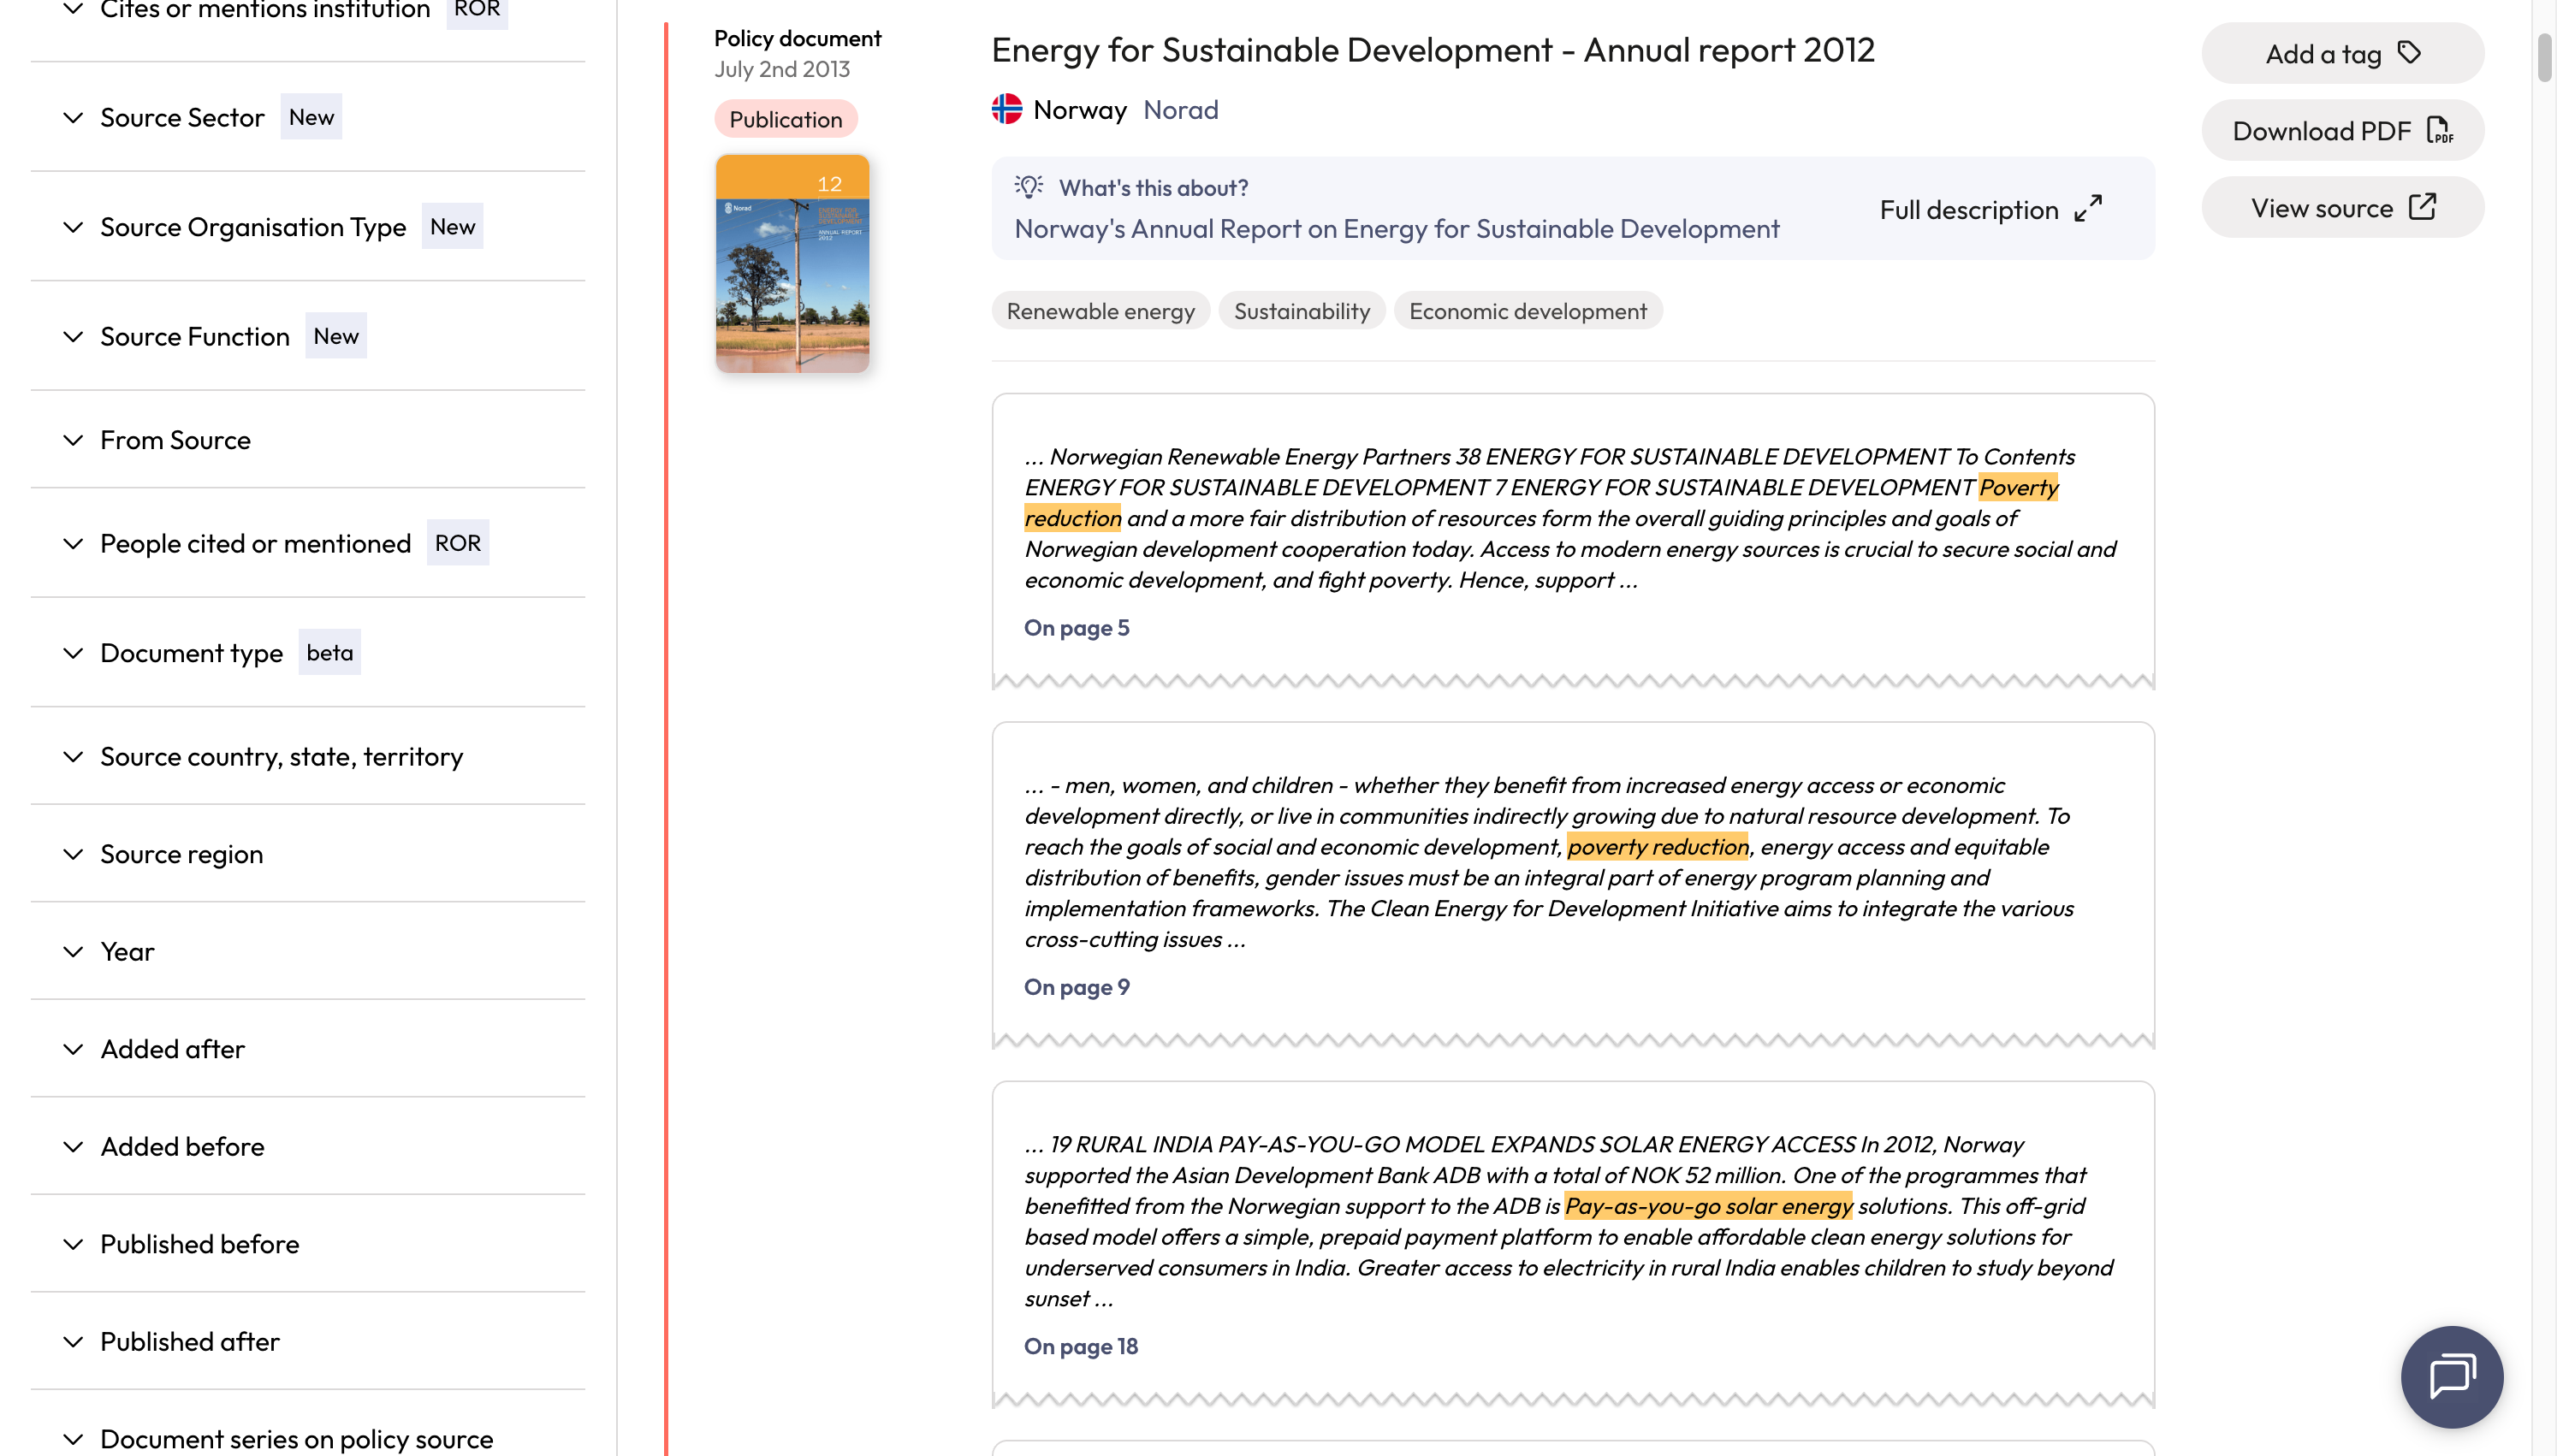Expand the Added before filter
This screenshot has height=1456, width=2557.
point(308,1146)
